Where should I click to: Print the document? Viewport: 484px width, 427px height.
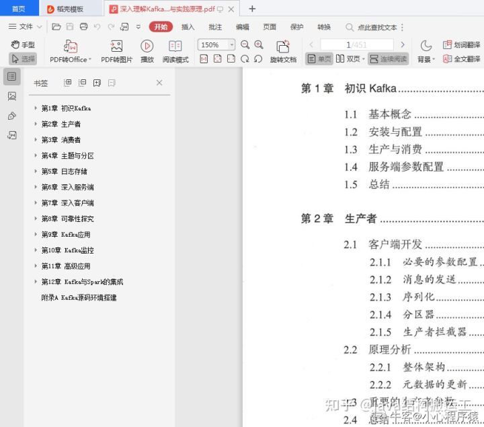pos(83,27)
